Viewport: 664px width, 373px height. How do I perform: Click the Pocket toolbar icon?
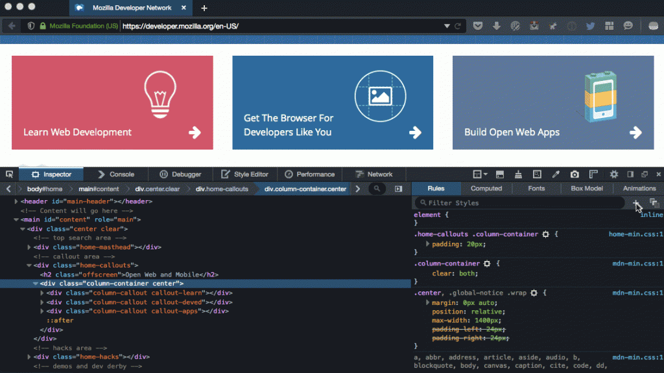pyautogui.click(x=478, y=26)
